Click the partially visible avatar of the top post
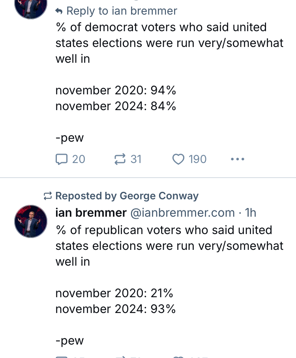The height and width of the screenshot is (358, 296). point(31,9)
